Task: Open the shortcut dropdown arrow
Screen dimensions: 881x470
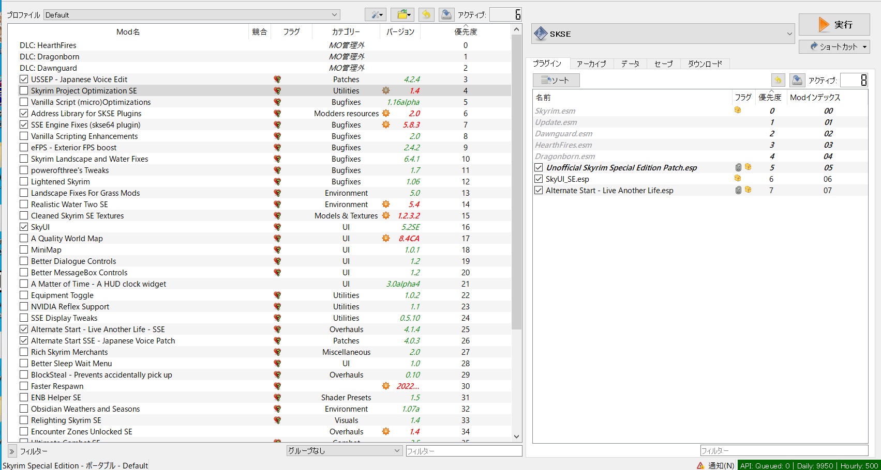Action: tap(864, 46)
